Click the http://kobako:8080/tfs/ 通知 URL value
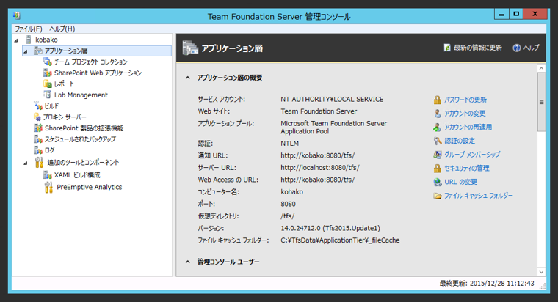Image resolution: width=558 pixels, height=302 pixels. pyautogui.click(x=317, y=155)
